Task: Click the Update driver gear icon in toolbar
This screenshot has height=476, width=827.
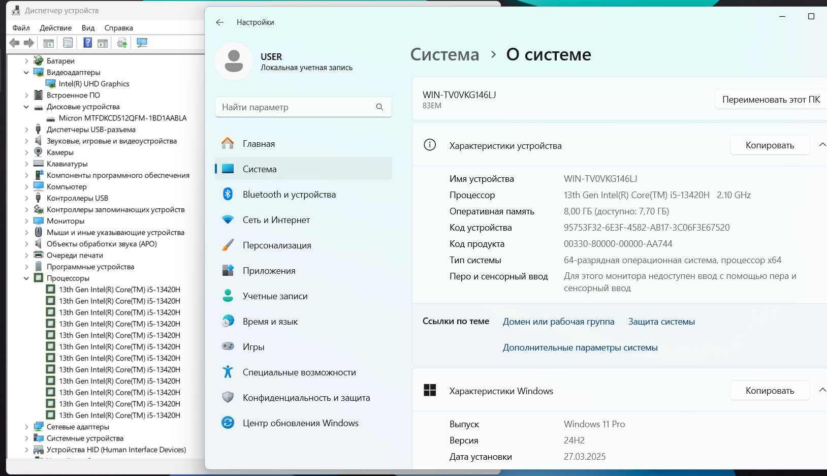Action: click(122, 43)
